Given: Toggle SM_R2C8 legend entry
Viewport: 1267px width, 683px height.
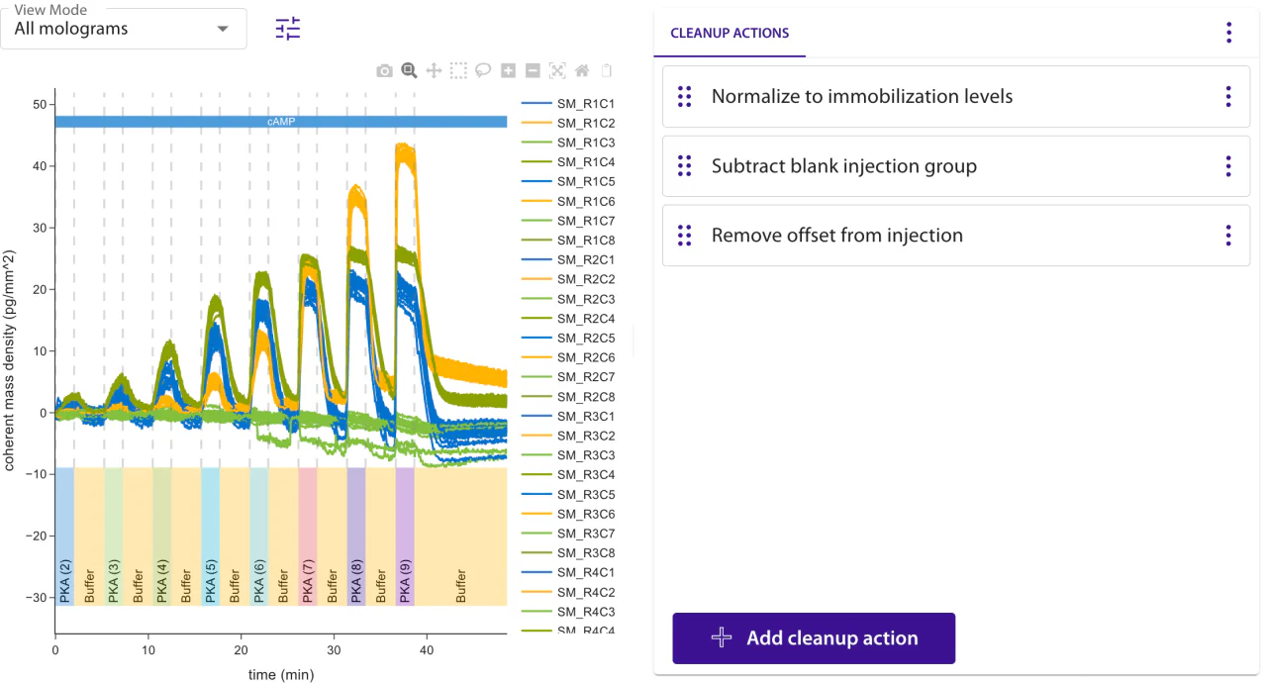Looking at the screenshot, I should click(x=568, y=397).
